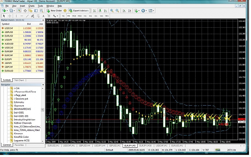
Task: Switch chart to candlesticks type
Action: [x=100, y=11]
